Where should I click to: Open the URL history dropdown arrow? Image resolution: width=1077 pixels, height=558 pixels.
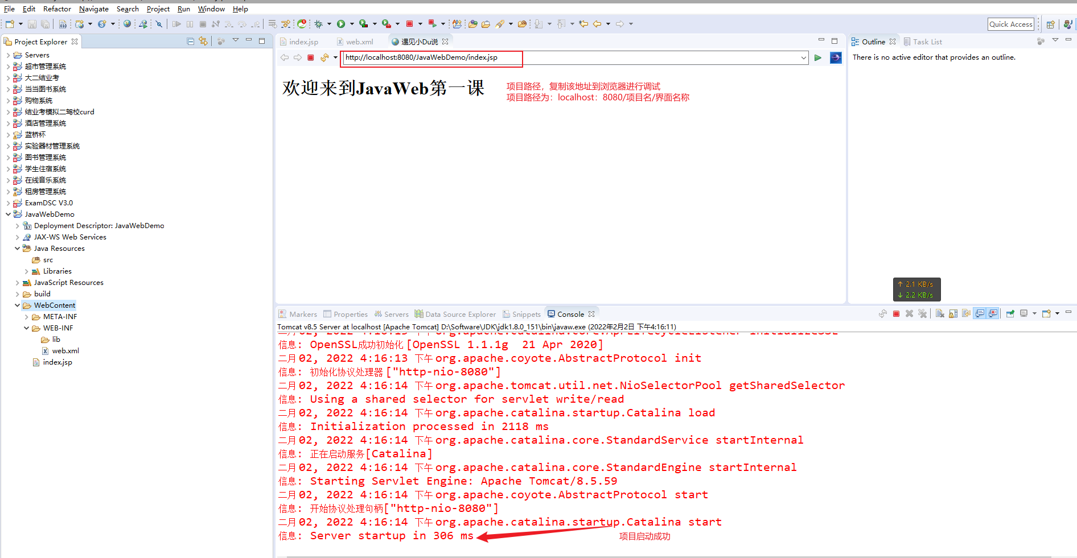pos(803,57)
